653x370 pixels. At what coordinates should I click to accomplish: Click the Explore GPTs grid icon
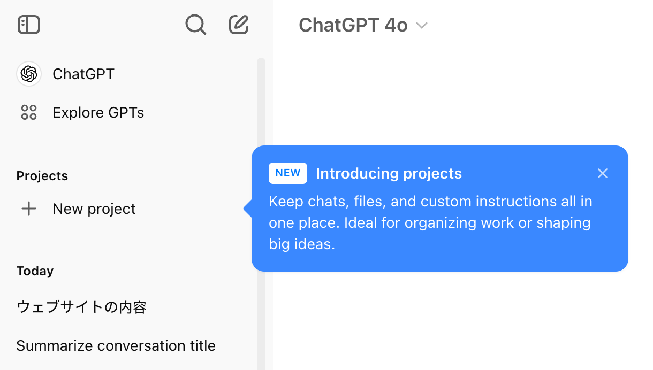tap(29, 113)
